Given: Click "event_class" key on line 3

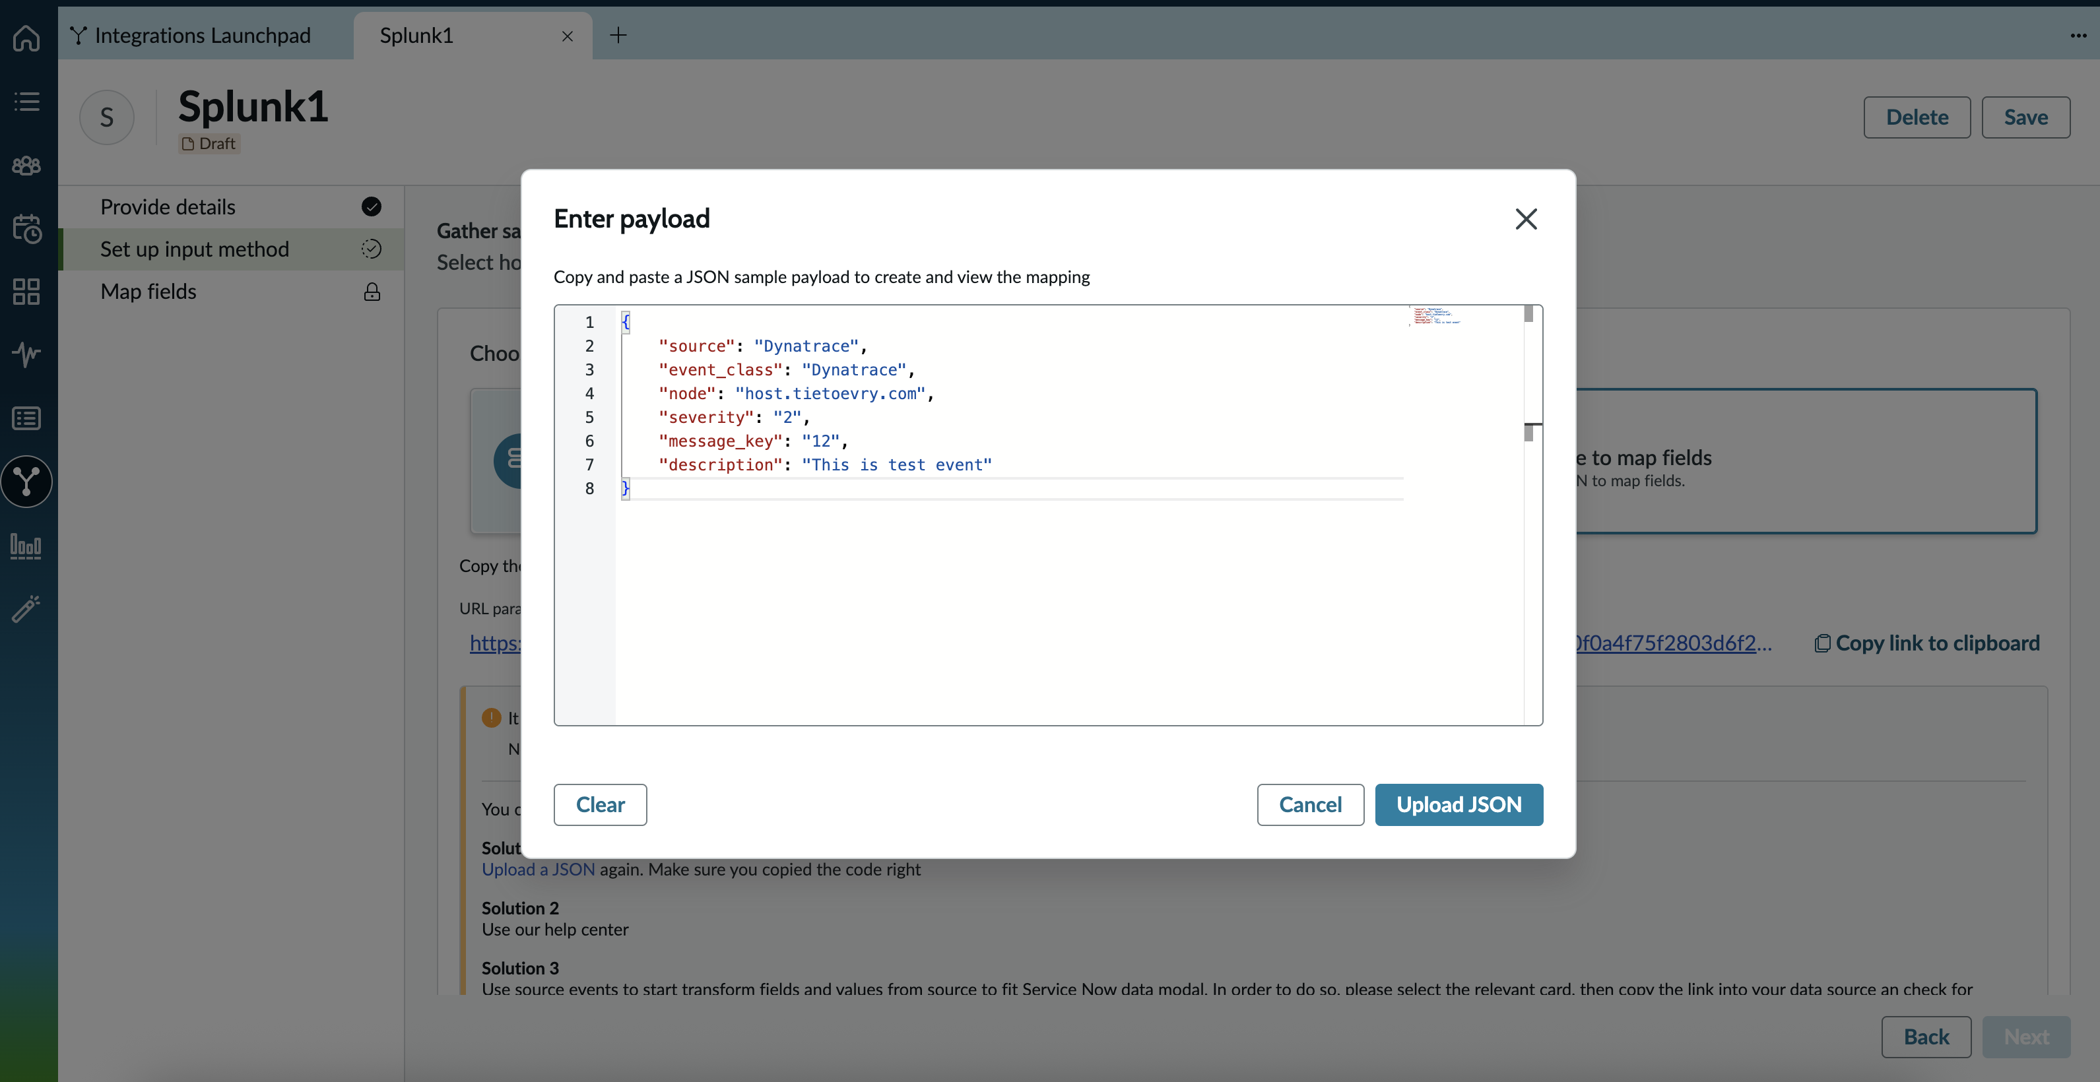Looking at the screenshot, I should pos(721,370).
